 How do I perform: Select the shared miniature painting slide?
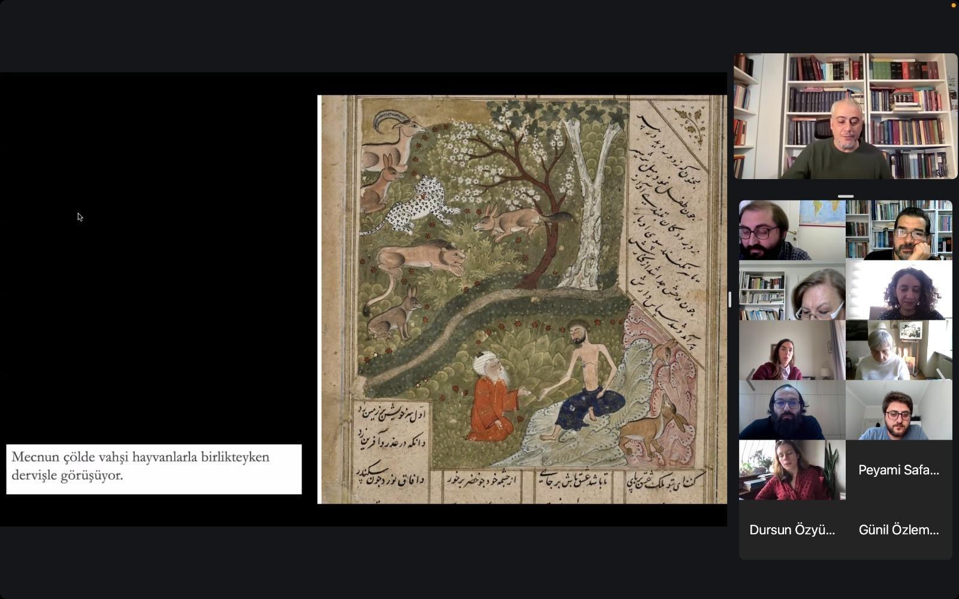522,299
